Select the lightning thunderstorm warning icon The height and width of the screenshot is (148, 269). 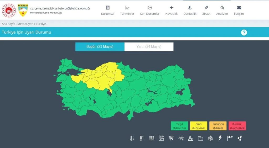coord(220,138)
